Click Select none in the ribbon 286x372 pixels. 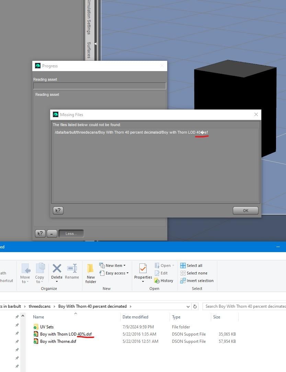pyautogui.click(x=194, y=273)
